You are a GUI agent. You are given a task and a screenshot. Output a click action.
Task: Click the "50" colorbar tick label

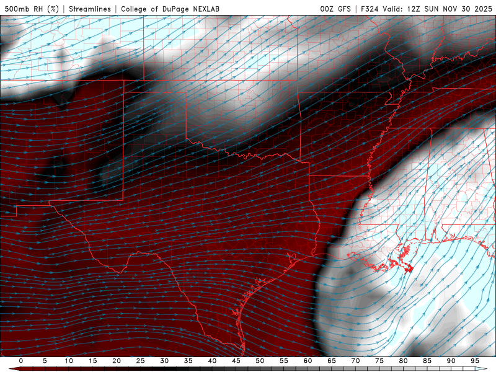(x=260, y=361)
